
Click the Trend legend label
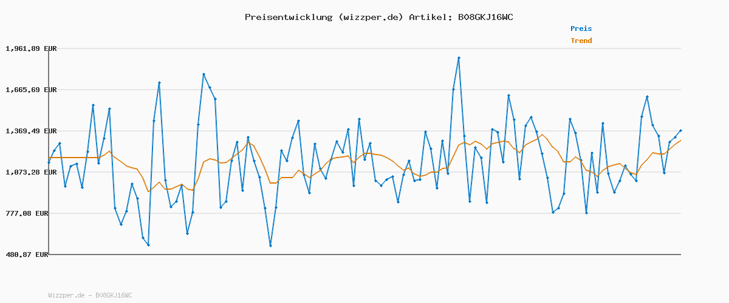click(581, 41)
